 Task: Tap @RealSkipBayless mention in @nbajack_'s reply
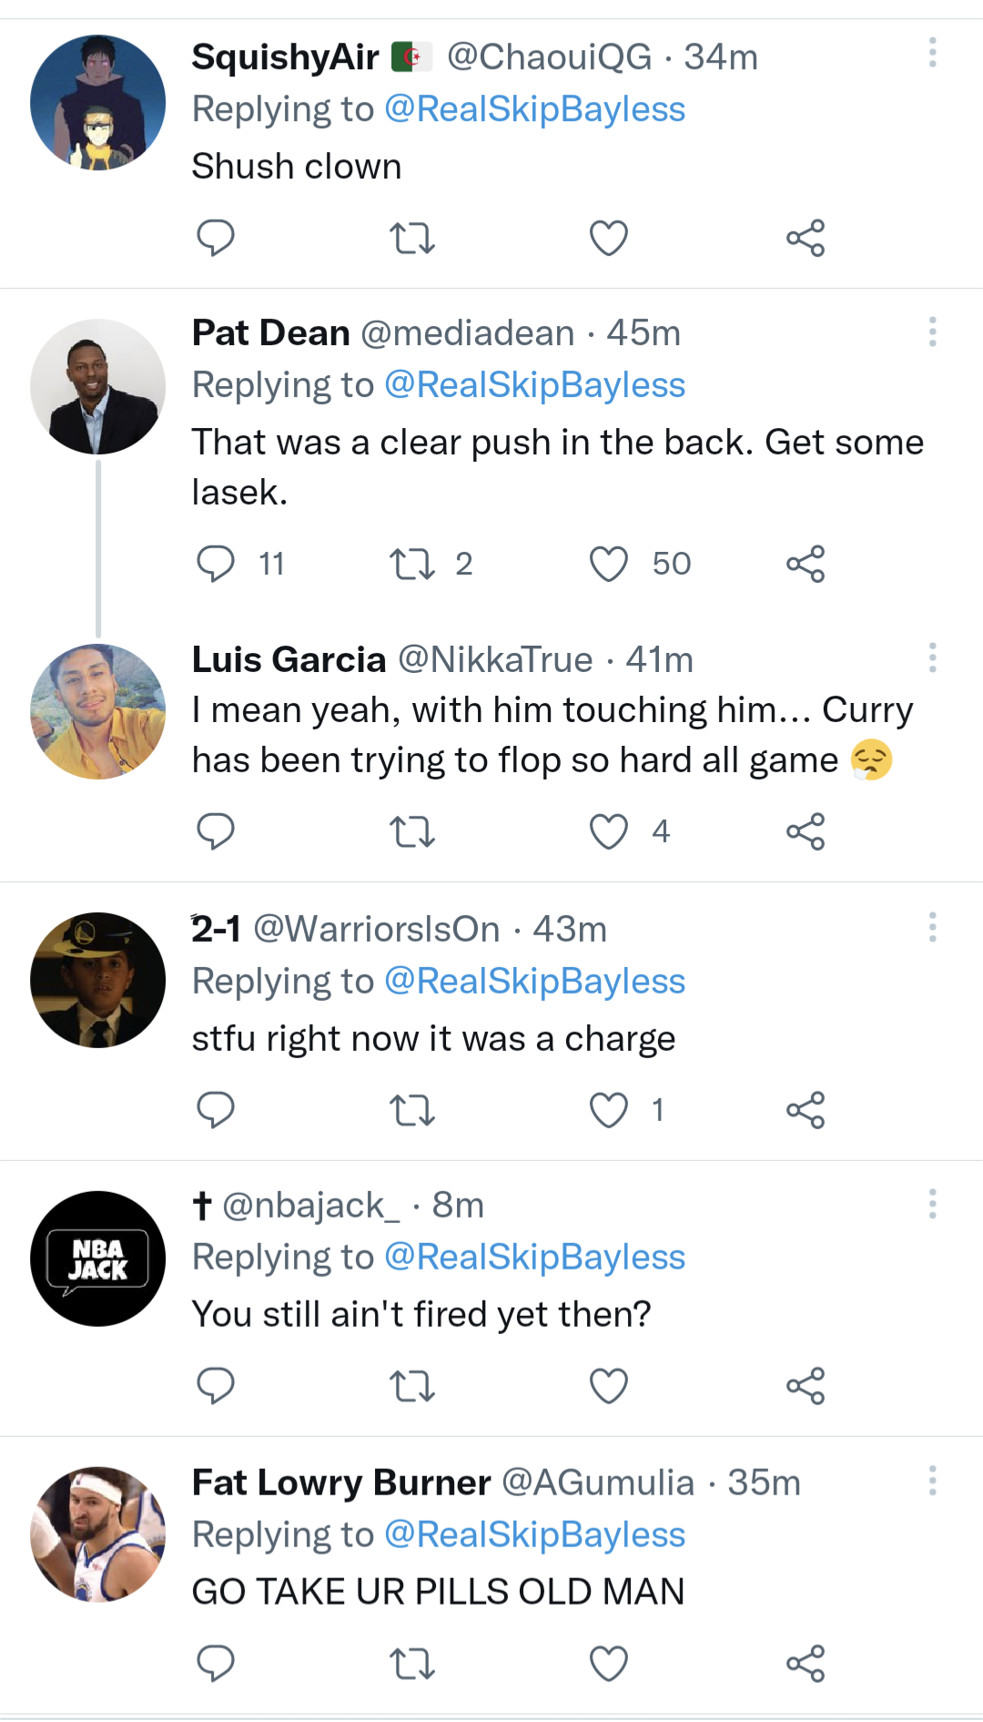[535, 1258]
